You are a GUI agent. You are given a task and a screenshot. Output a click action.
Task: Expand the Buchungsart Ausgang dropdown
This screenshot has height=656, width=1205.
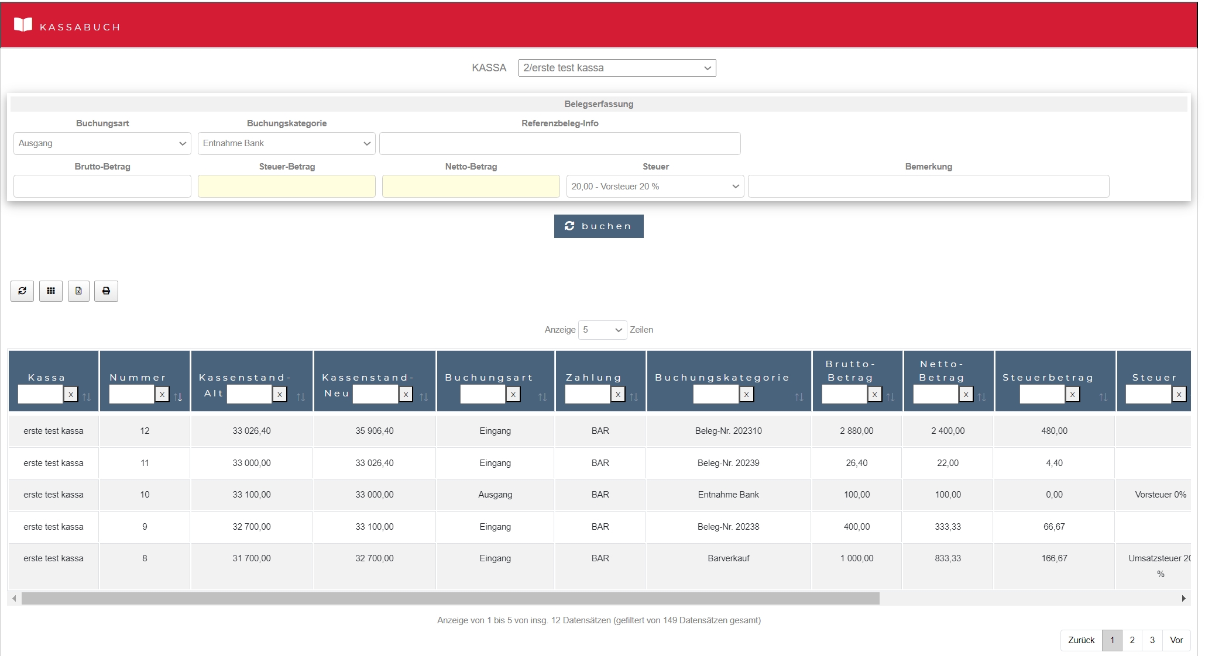tap(102, 143)
